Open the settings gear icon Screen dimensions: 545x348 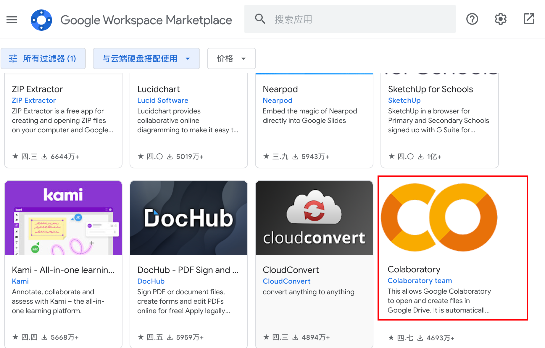[501, 19]
